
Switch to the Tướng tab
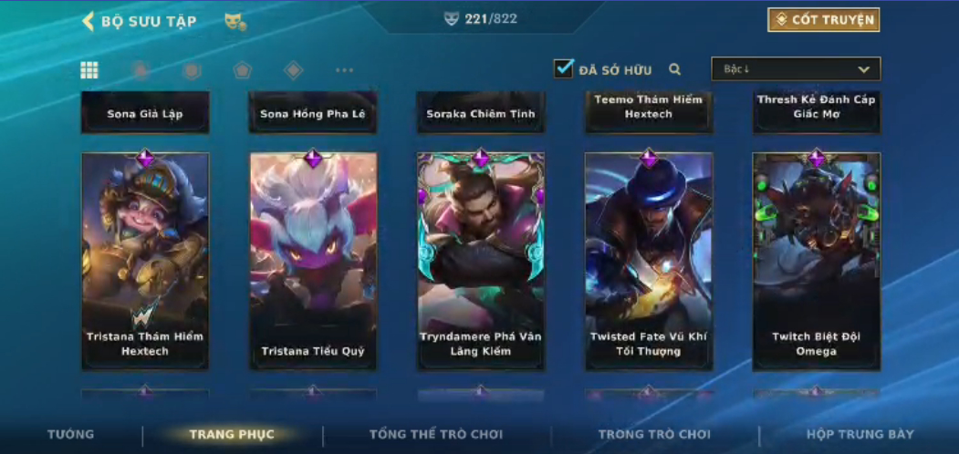pos(71,435)
